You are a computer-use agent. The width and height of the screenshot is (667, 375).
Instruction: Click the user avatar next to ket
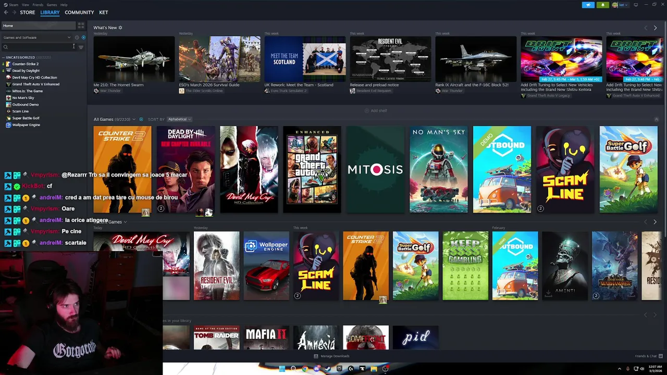[x=615, y=5]
